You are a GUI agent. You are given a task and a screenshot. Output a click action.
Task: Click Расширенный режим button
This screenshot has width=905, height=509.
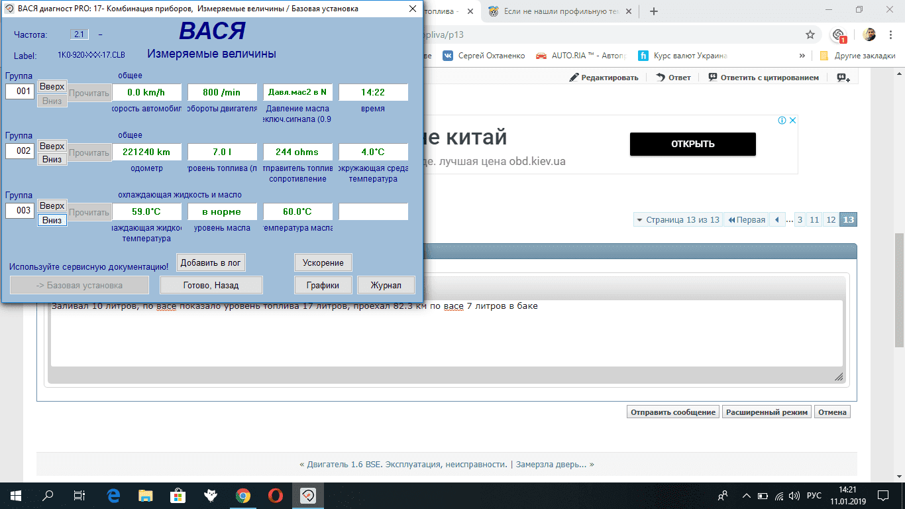(767, 412)
